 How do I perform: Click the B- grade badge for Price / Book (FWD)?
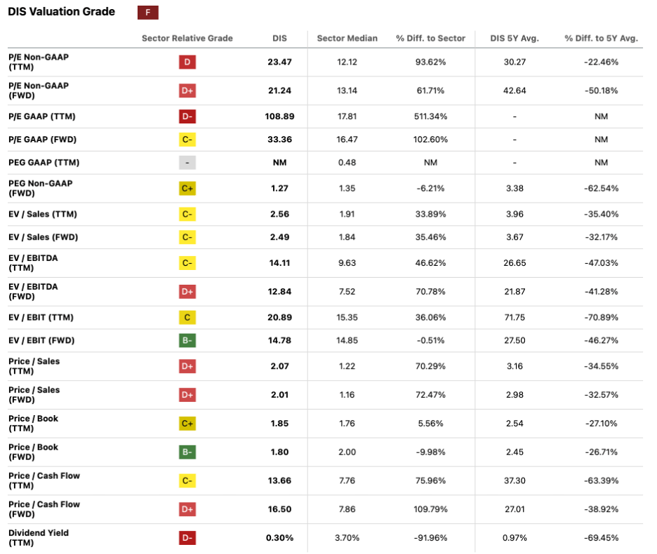pos(187,452)
